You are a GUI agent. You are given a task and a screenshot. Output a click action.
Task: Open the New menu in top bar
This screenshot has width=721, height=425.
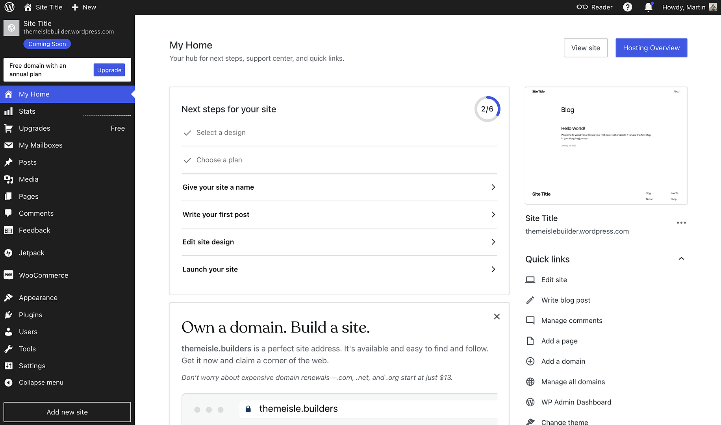pyautogui.click(x=83, y=7)
